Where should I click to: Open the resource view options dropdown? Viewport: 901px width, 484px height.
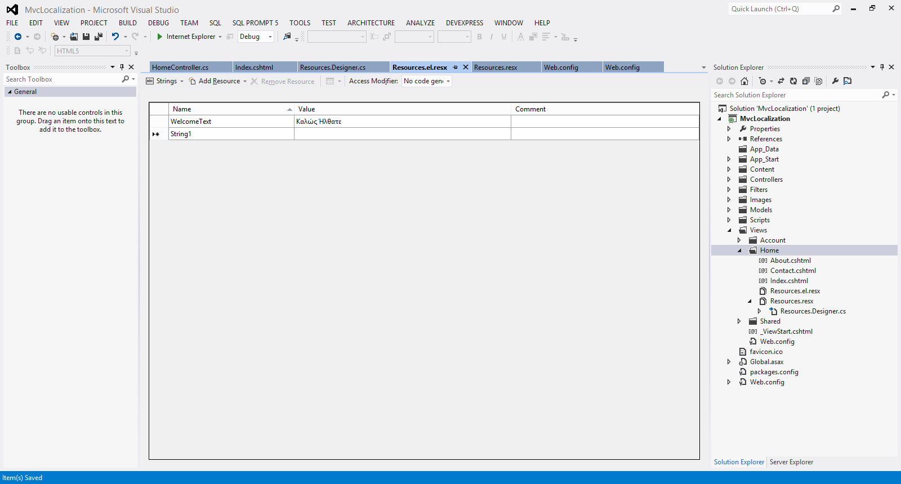[340, 81]
